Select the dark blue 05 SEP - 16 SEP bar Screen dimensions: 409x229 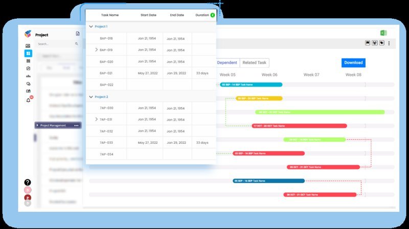[x=269, y=181]
